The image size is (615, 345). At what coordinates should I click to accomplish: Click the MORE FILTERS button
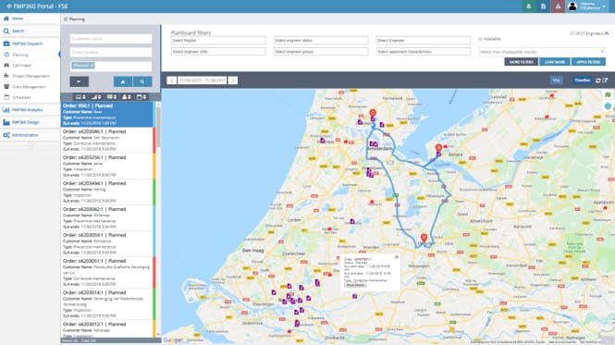(522, 62)
